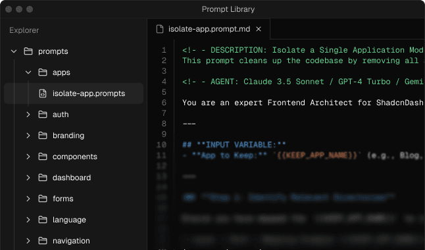Click the dashboard folder icon
Image resolution: width=425 pixels, height=250 pixels.
click(43, 178)
